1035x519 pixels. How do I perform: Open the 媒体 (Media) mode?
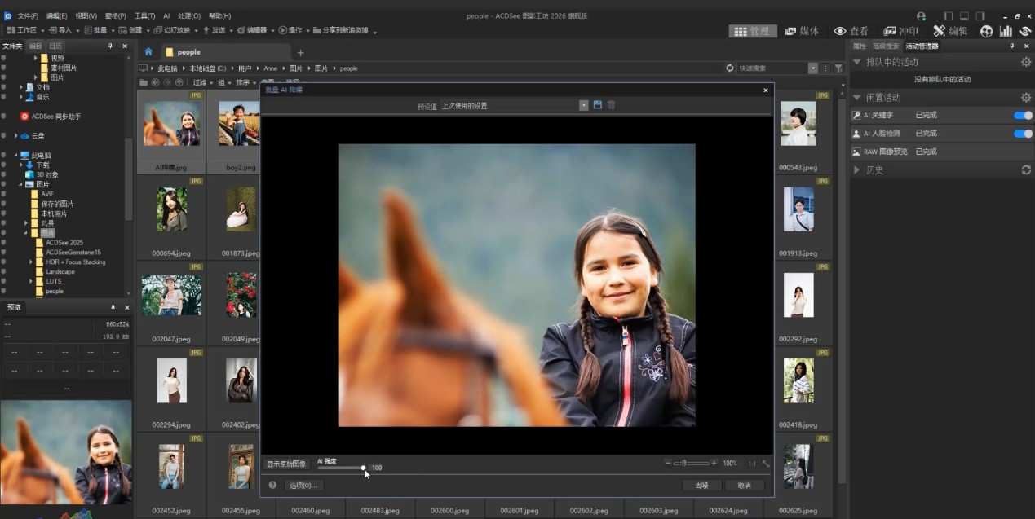pyautogui.click(x=802, y=31)
